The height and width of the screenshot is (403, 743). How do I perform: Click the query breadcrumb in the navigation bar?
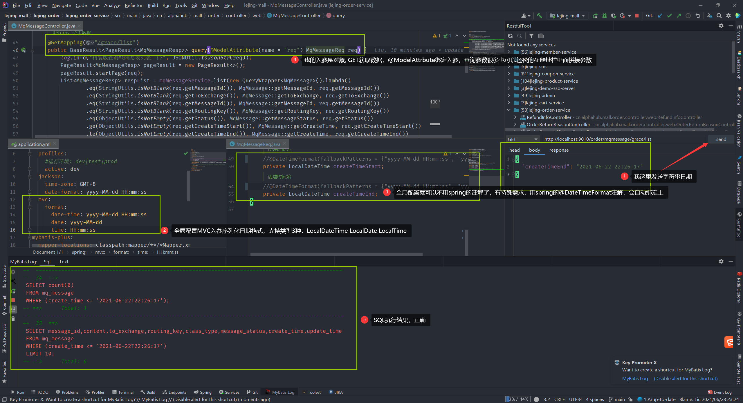click(336, 16)
